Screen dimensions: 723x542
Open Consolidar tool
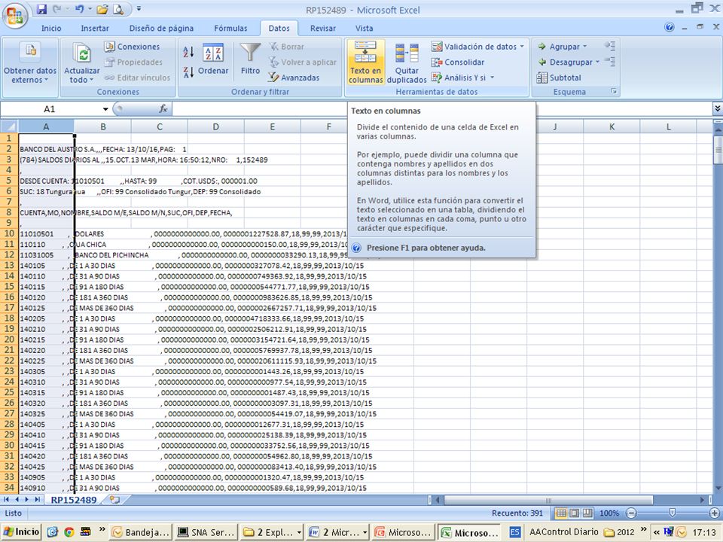[x=458, y=62]
